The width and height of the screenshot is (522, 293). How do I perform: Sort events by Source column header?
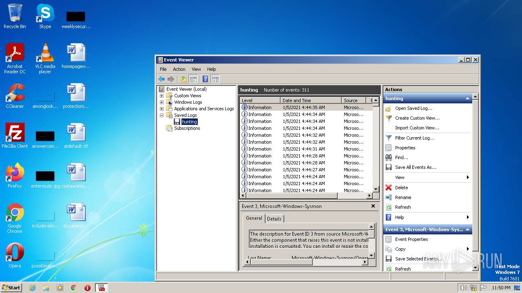coord(354,101)
